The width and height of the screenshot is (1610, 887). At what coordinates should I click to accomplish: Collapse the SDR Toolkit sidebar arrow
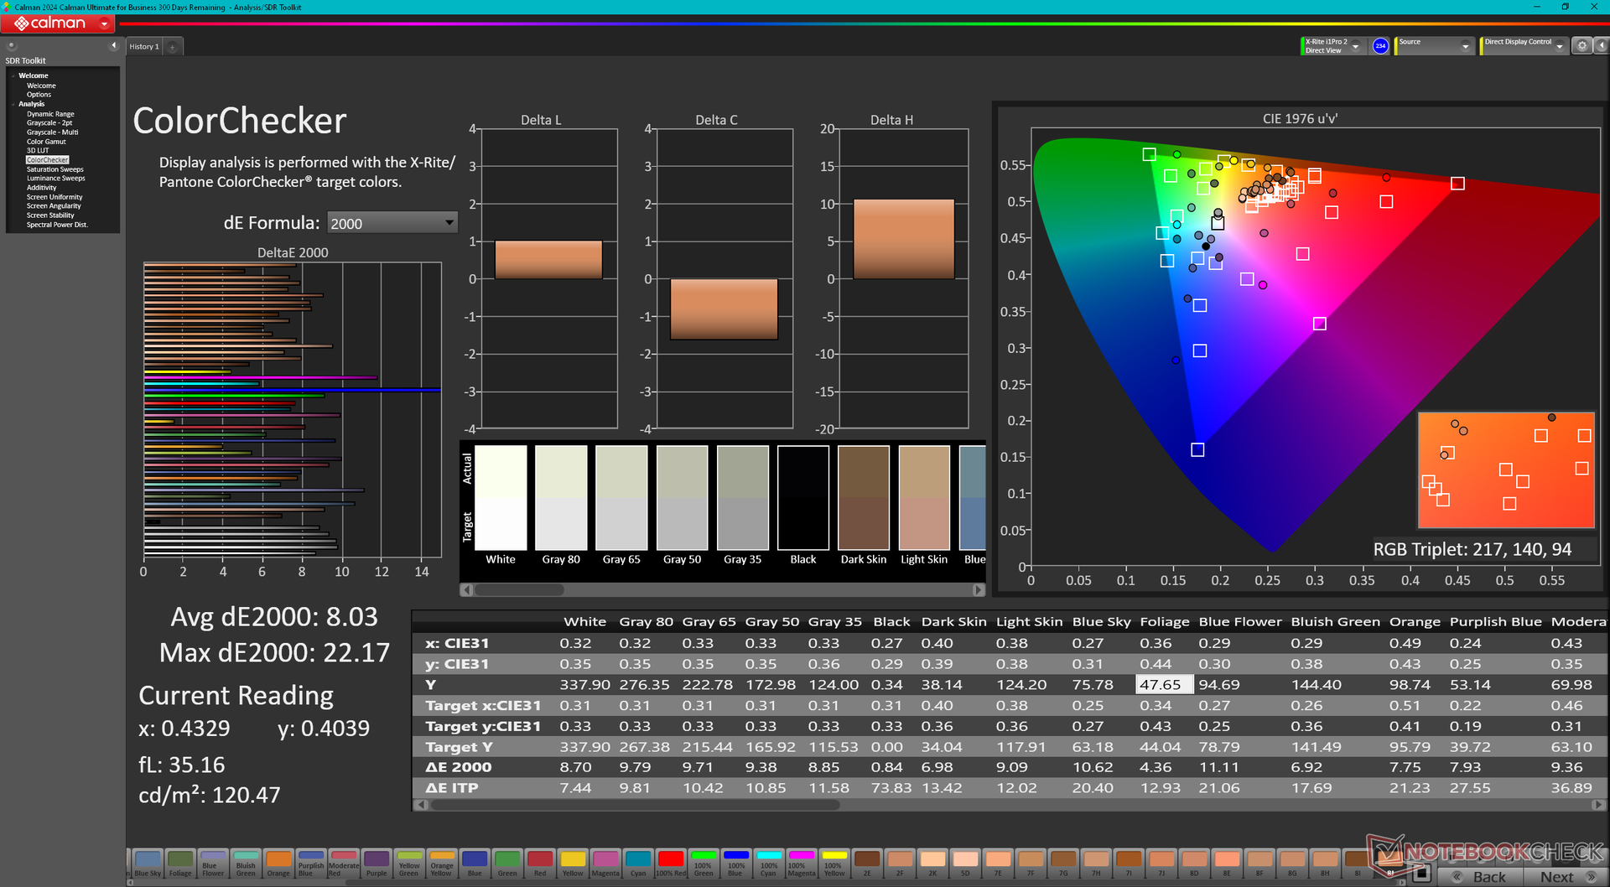click(x=113, y=46)
